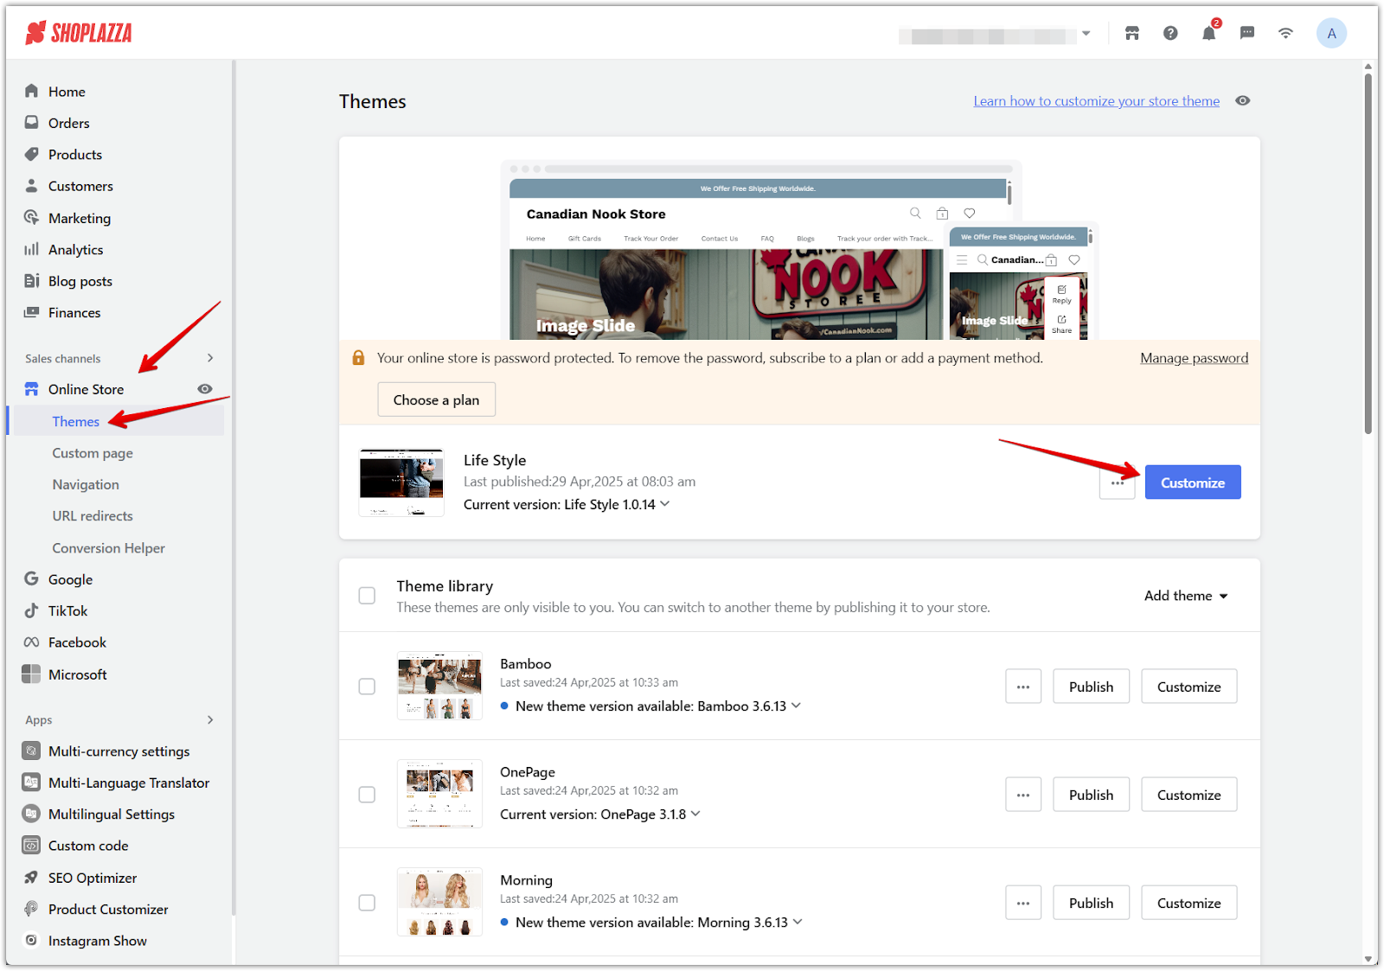Screen dimensions: 1384x971
Task: Click the wifi status icon
Action: click(x=1285, y=33)
